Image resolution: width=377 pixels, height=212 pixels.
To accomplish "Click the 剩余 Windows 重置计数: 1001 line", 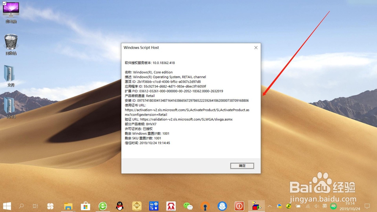I will [x=147, y=134].
